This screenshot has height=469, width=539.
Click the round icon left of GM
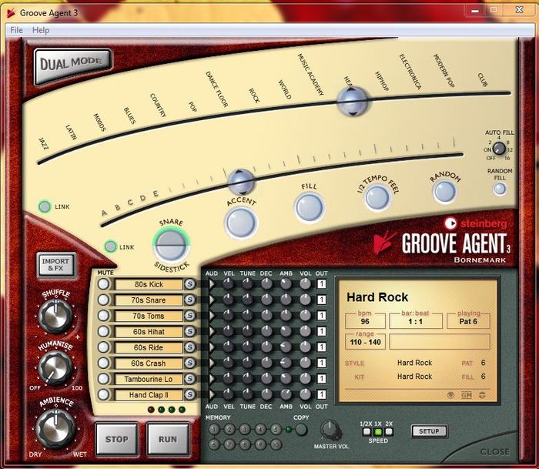[x=450, y=395]
